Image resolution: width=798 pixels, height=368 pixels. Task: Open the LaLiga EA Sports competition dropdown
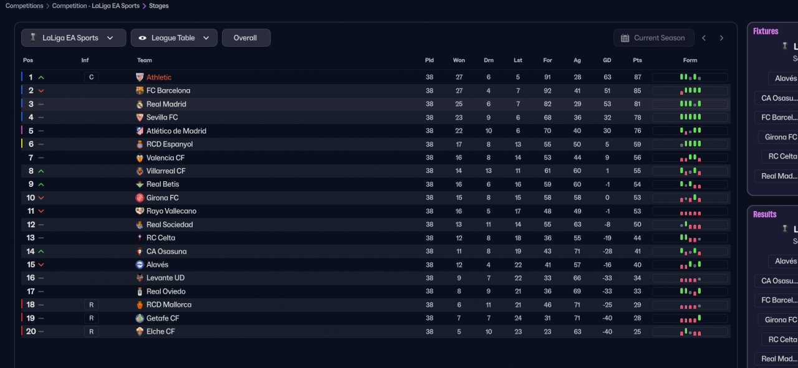[74, 38]
